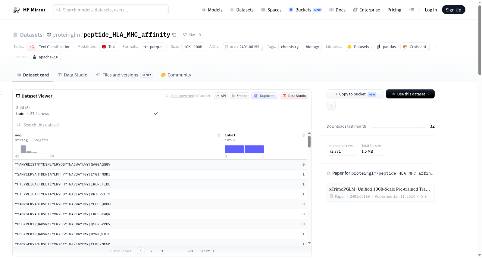Click the Embed button
This screenshot has height=258, width=482.
239,96
